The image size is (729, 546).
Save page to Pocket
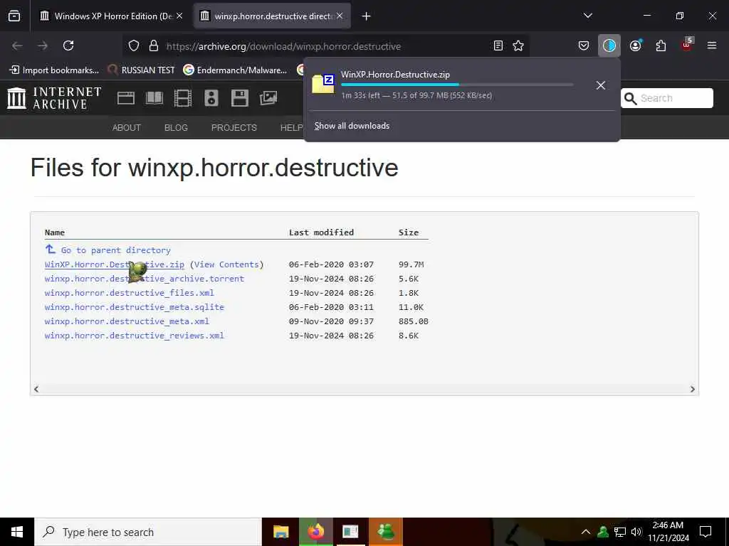(584, 45)
